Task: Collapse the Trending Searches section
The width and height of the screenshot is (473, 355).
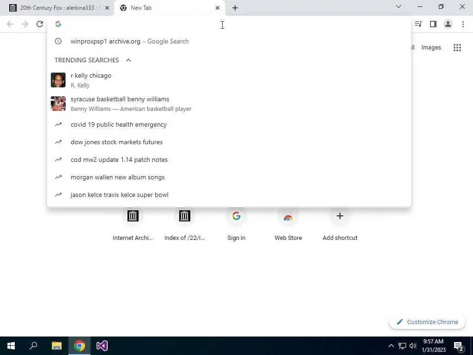Action: 128,60
